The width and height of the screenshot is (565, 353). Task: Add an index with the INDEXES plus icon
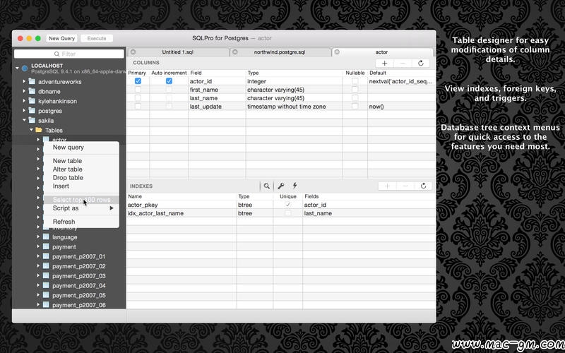387,186
